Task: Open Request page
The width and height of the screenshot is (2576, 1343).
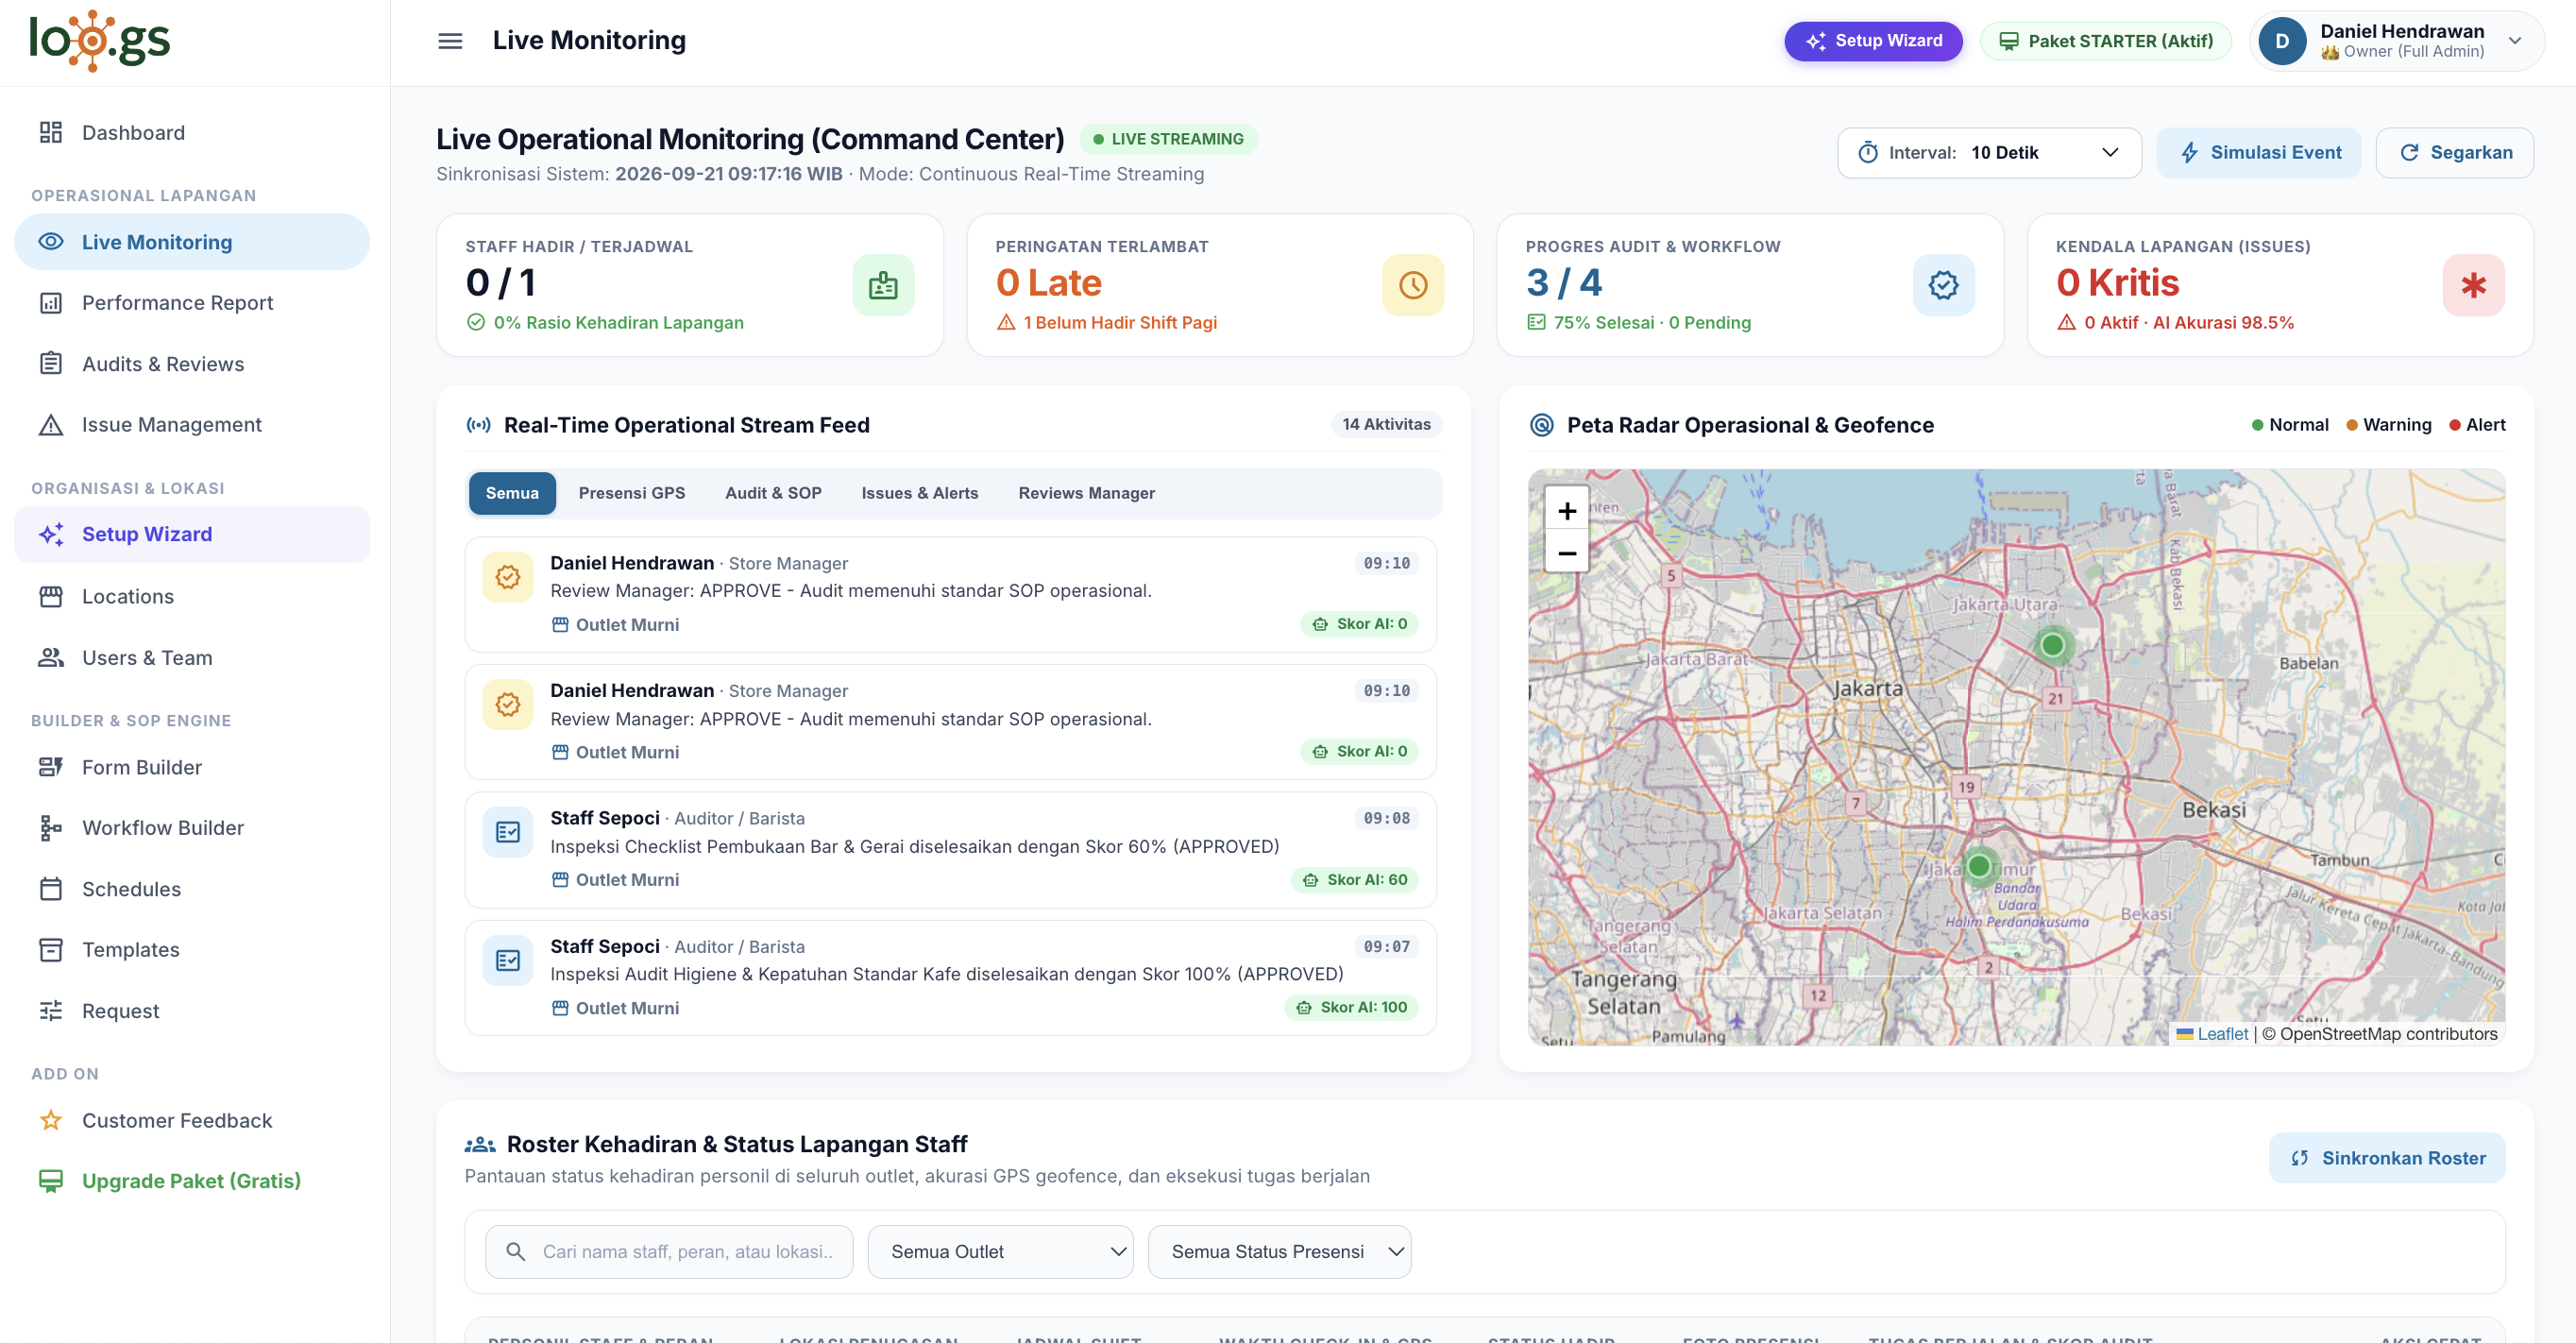Action: pyautogui.click(x=192, y=1011)
